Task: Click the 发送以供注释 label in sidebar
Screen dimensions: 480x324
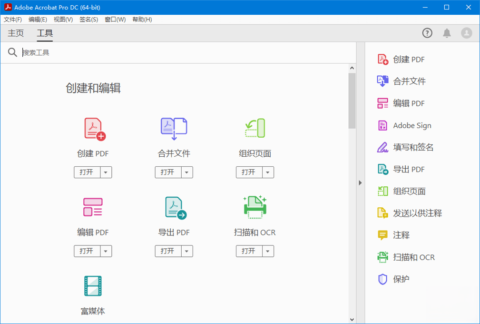Action: (x=418, y=213)
